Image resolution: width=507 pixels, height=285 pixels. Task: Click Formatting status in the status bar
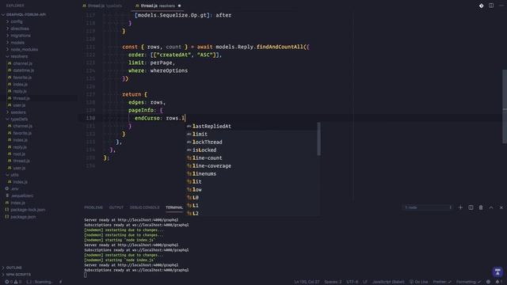tap(468, 282)
